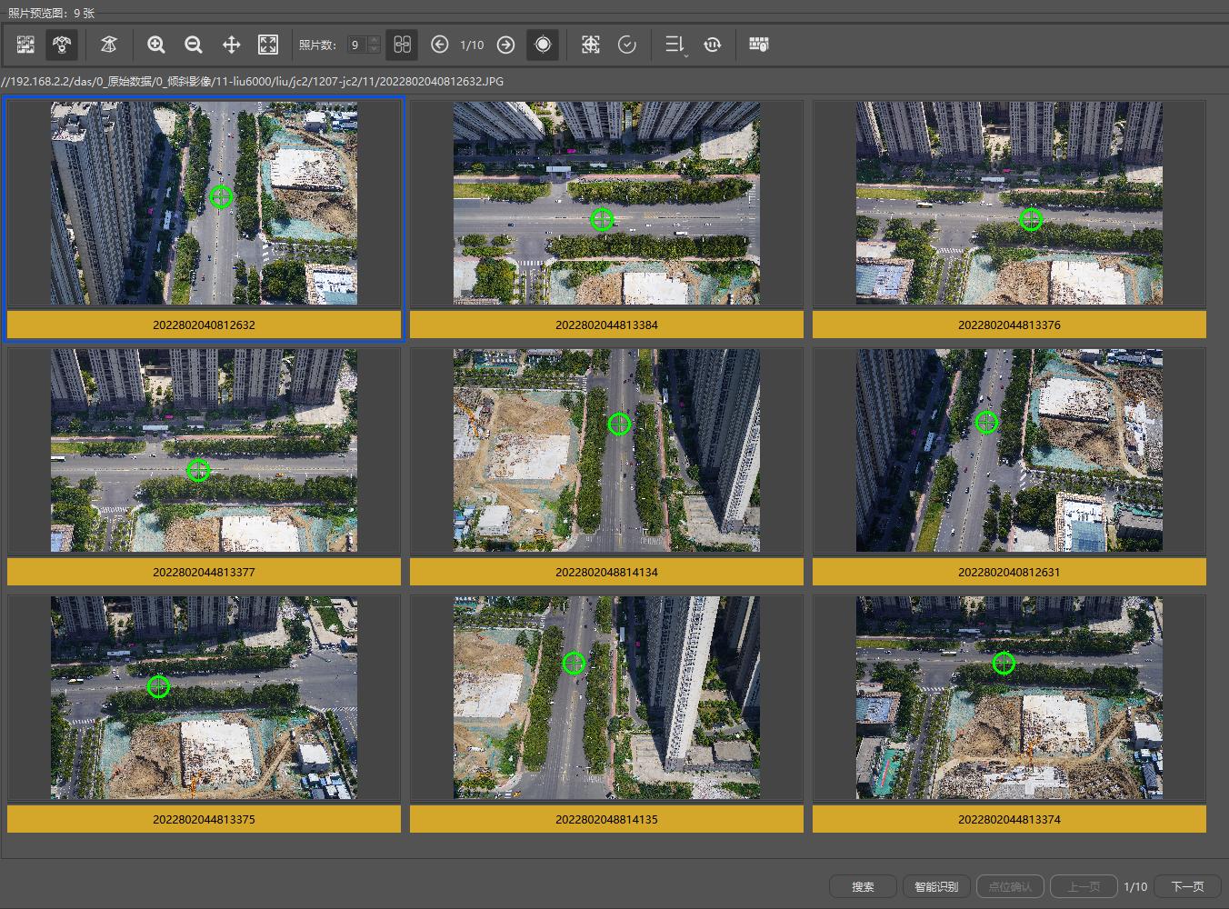Select photo labeled 2022802048814135
This screenshot has width=1229, height=909.
click(606, 714)
